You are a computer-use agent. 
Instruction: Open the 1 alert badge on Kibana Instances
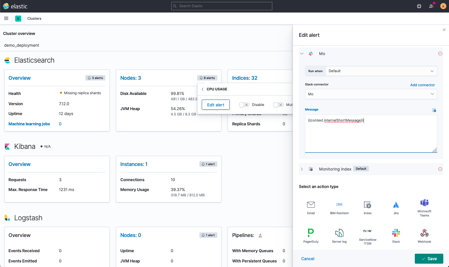208,164
